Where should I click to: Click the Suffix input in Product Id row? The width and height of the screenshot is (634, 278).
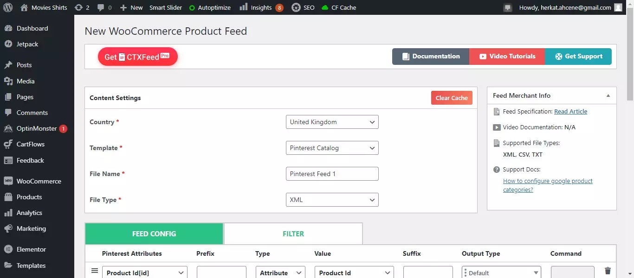point(428,272)
